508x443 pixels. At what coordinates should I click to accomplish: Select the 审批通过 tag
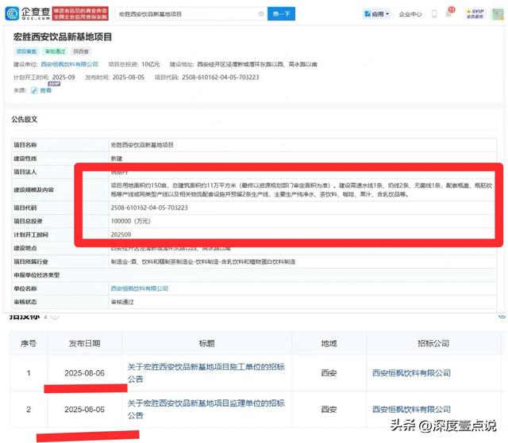(x=55, y=52)
